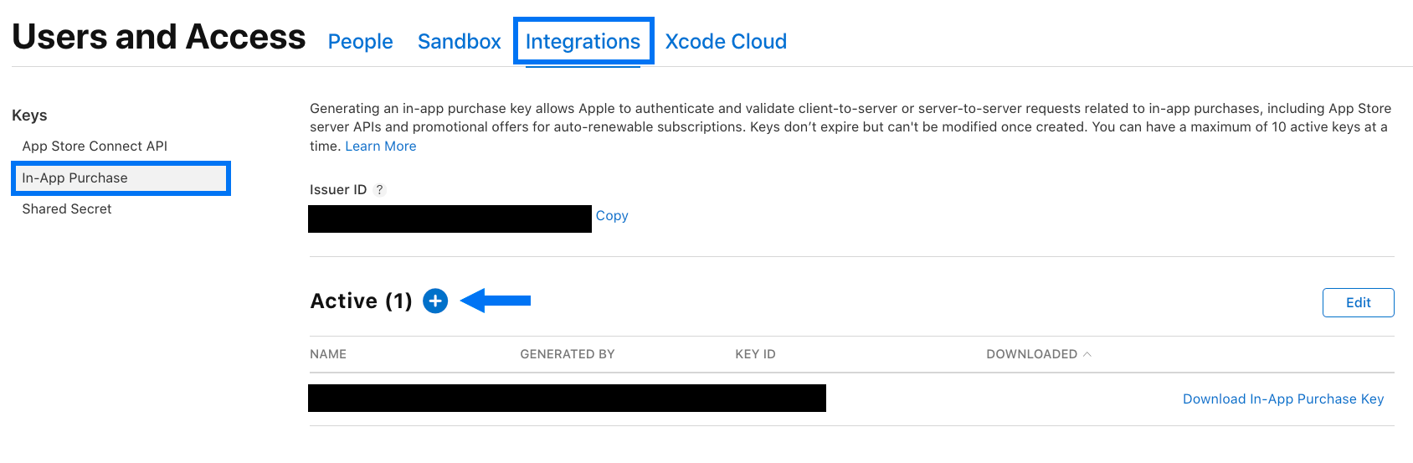Screen dimensions: 1413x463
Task: Download the In-App Purchase Key
Action: [x=1283, y=399]
